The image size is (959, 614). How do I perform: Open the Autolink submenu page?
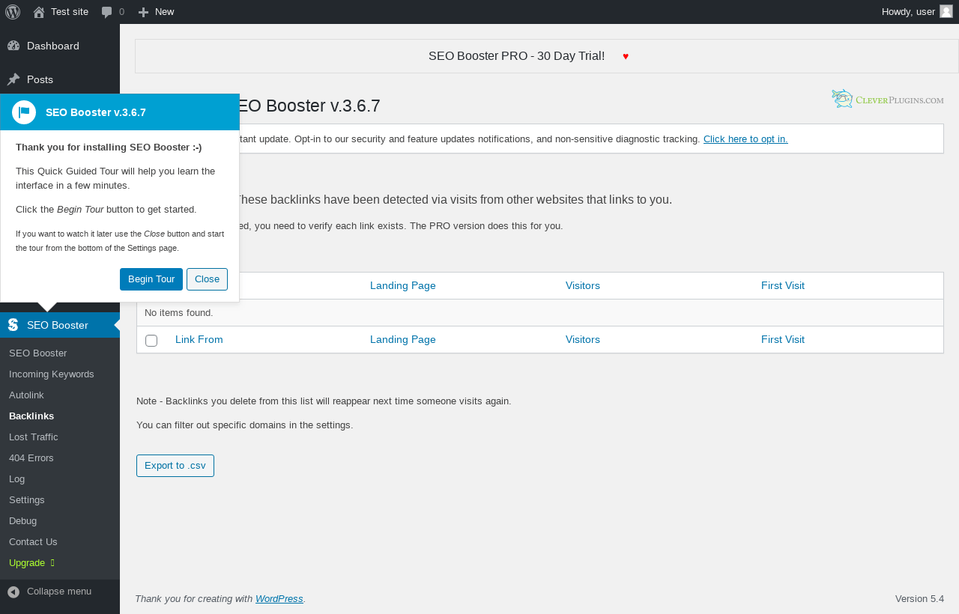click(27, 395)
